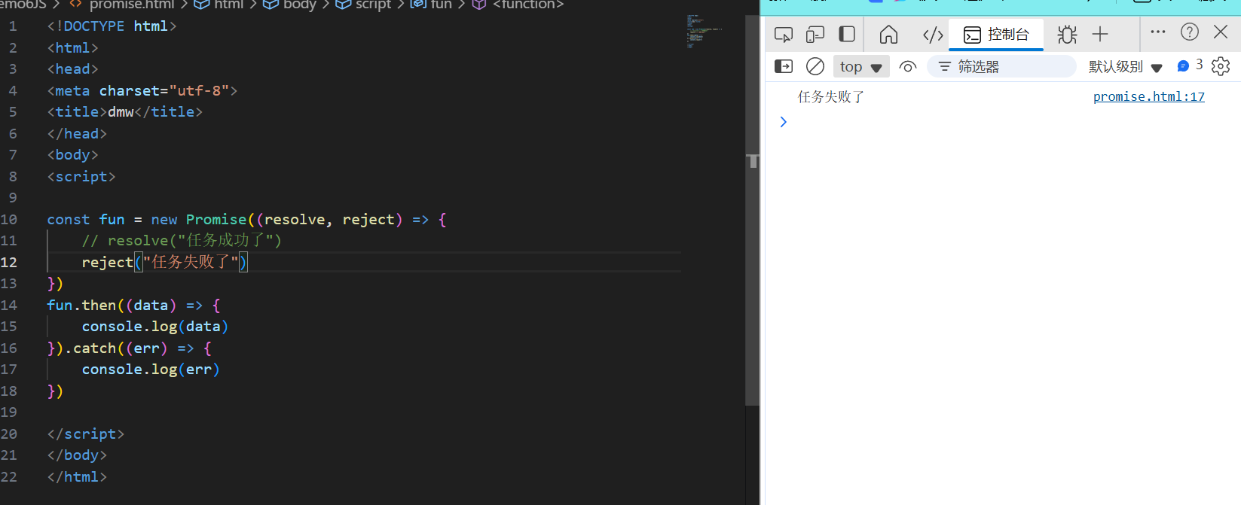Screen dimensions: 1241x505
Task: Activate the inspect element picker icon
Action: [x=784, y=35]
